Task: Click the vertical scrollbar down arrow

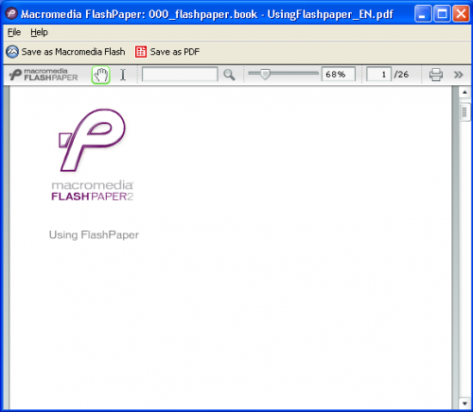Action: (x=464, y=403)
